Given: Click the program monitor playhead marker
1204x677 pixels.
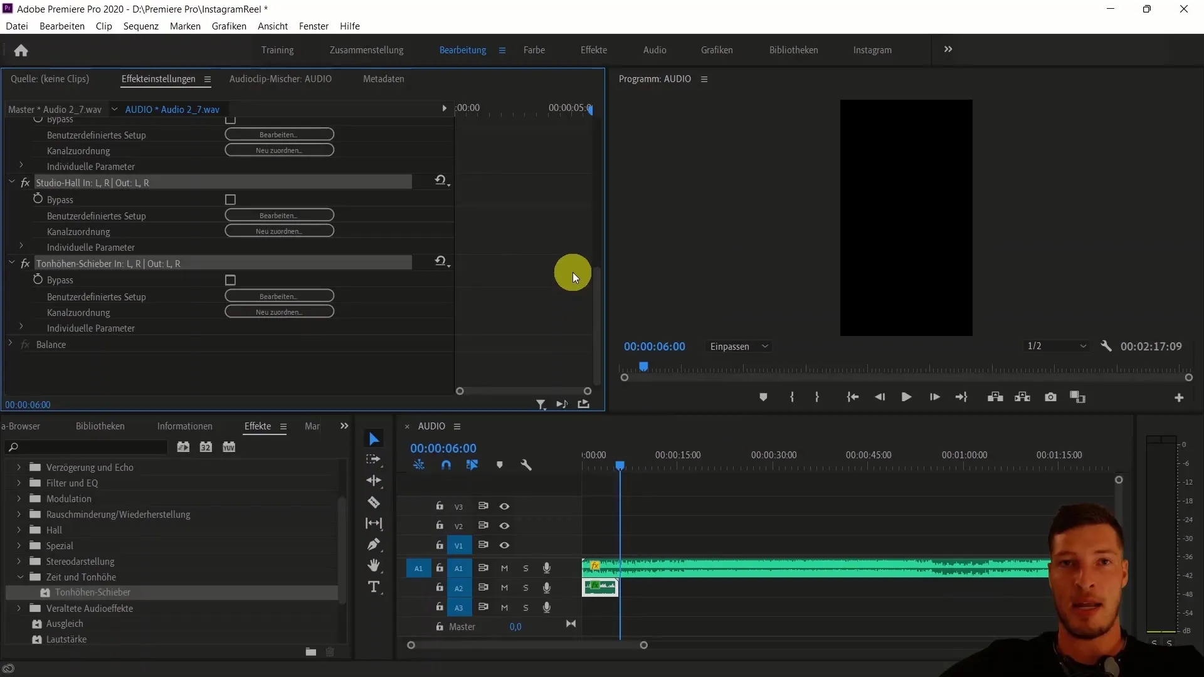Looking at the screenshot, I should (x=643, y=366).
